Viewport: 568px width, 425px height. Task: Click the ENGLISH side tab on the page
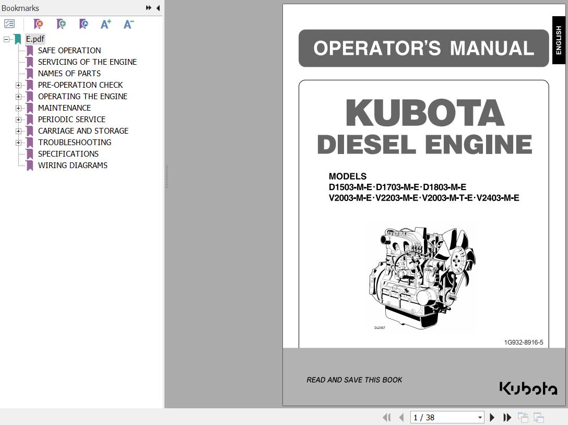[559, 40]
